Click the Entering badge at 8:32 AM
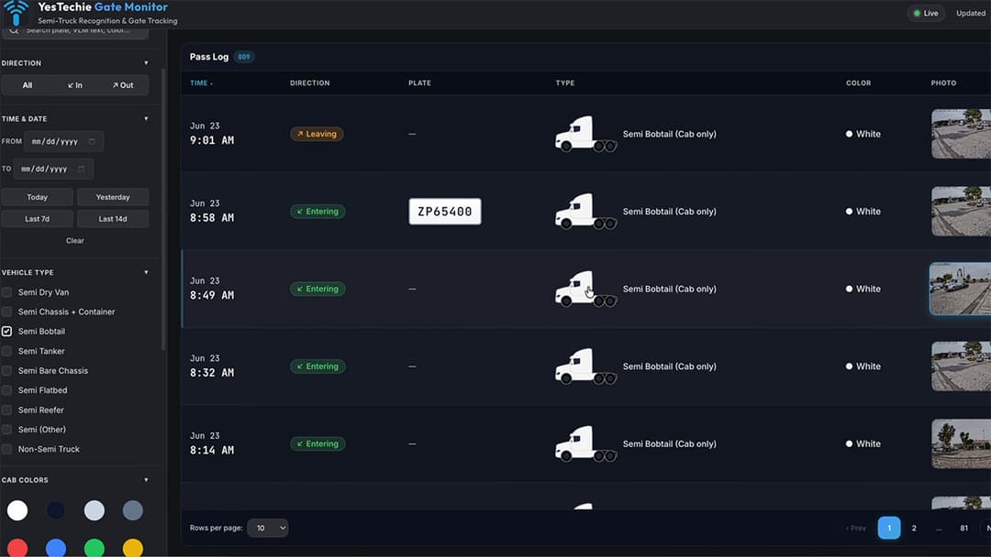This screenshot has width=991, height=557. point(317,366)
